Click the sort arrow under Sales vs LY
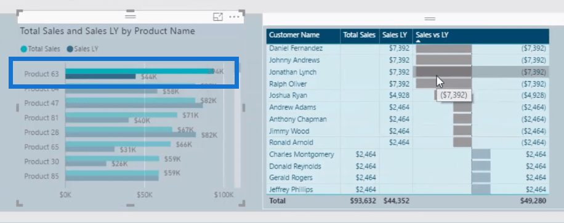 point(418,41)
